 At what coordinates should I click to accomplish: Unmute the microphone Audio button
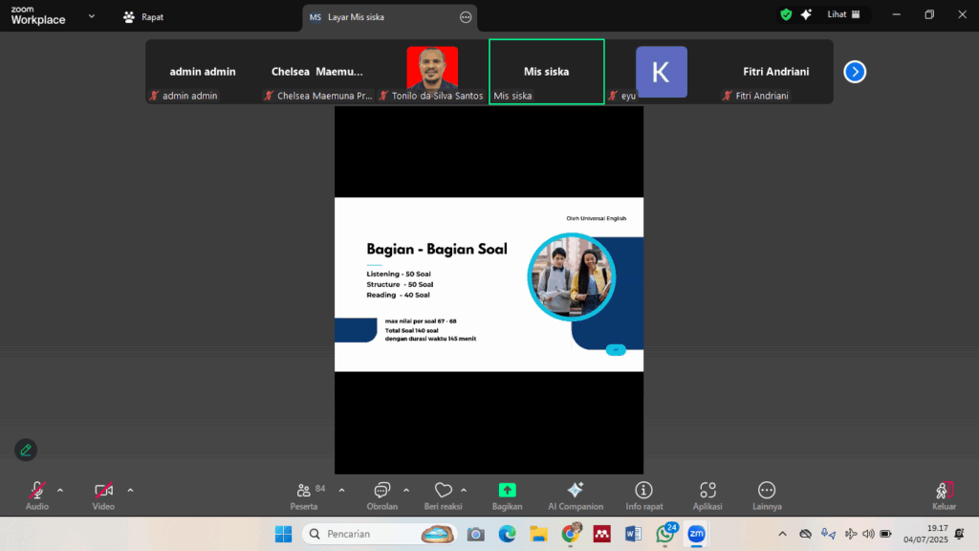point(37,494)
